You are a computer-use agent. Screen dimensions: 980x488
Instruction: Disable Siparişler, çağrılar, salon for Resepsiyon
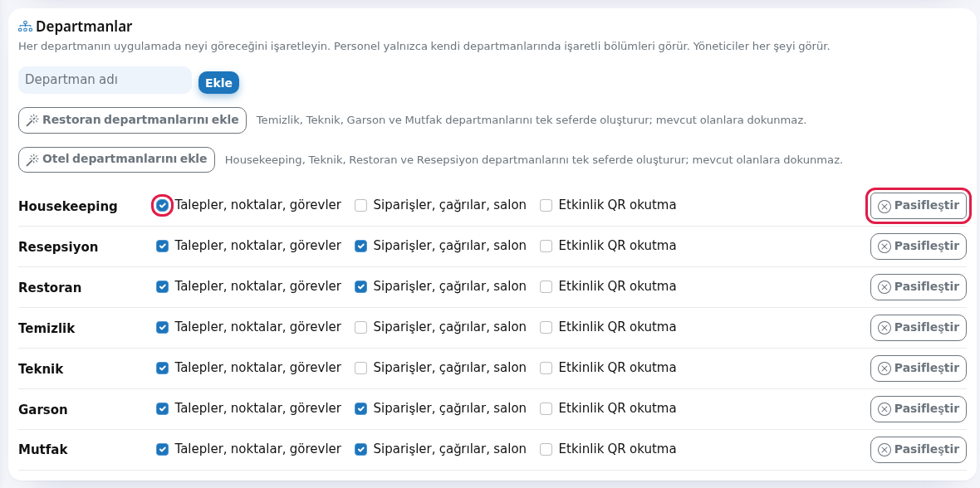[x=360, y=246]
